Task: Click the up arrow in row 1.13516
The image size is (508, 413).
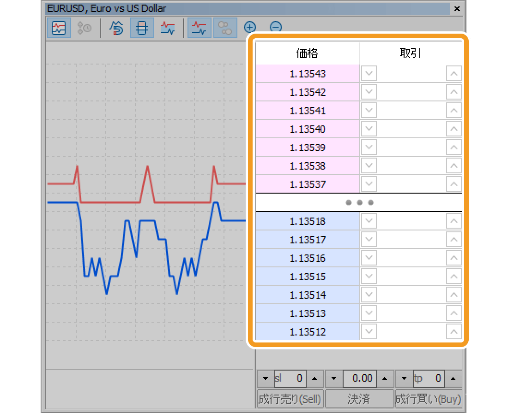Action: 454,258
